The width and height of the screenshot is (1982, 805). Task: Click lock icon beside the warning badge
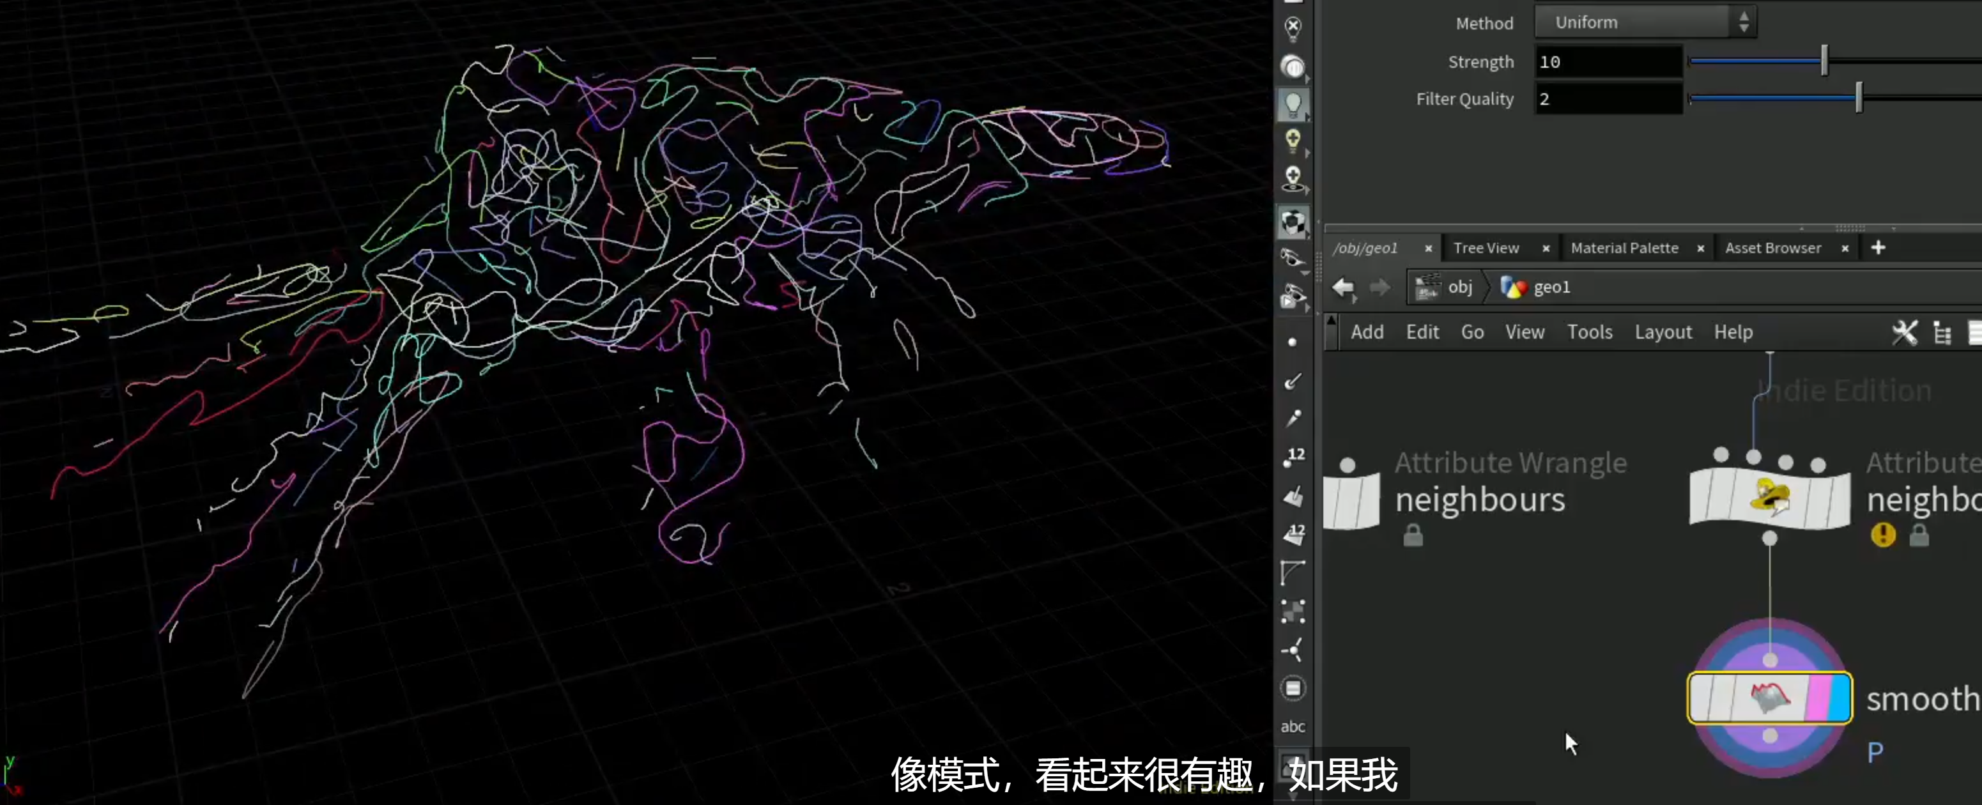1919,535
